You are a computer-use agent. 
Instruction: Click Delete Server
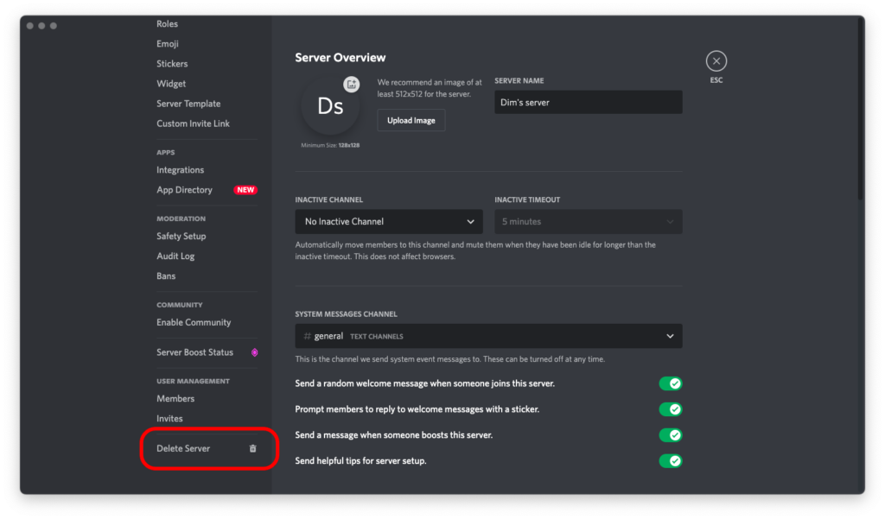[183, 448]
